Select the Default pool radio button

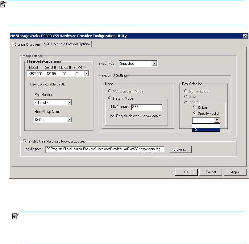click(194, 108)
